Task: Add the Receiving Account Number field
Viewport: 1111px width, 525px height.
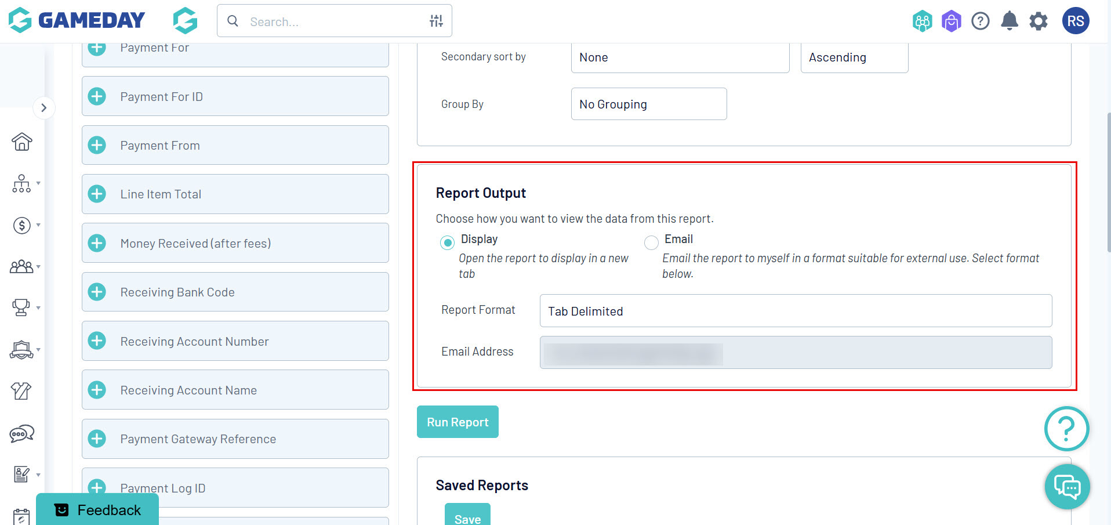Action: click(x=97, y=341)
